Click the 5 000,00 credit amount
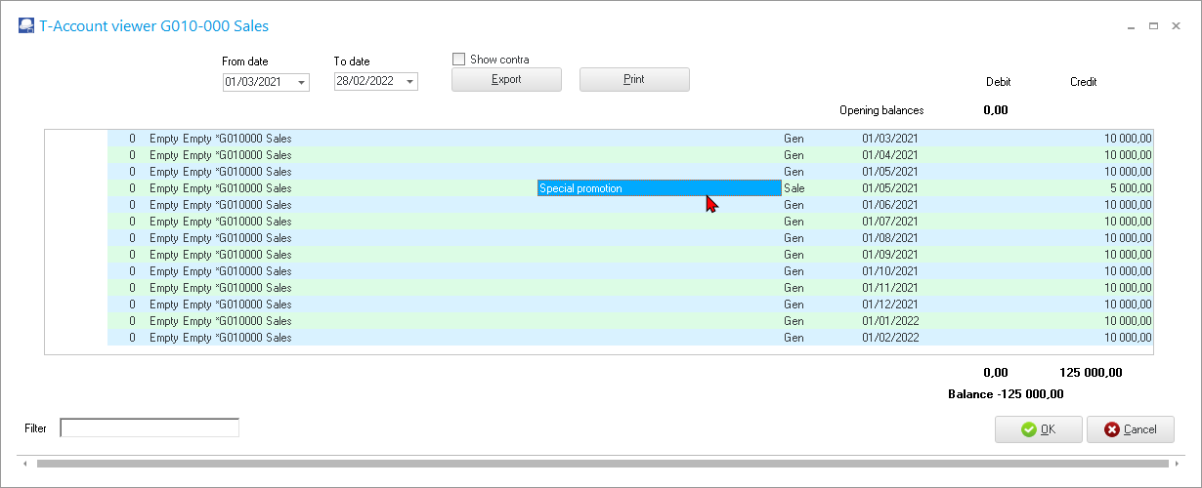The image size is (1202, 488). click(1128, 188)
